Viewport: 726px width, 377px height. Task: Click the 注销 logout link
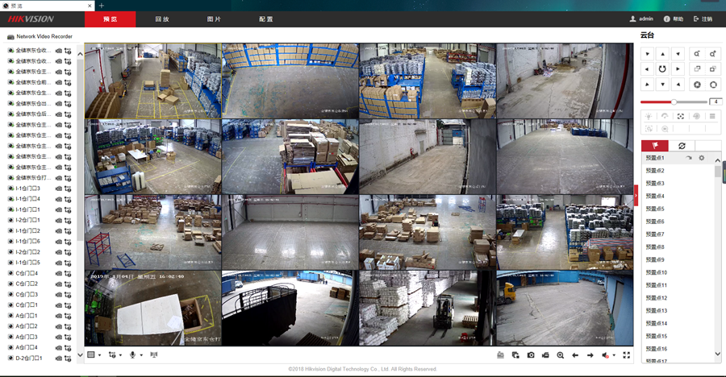click(703, 19)
